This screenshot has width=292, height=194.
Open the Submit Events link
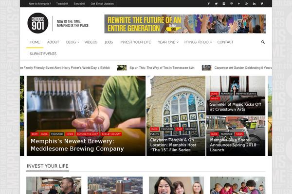43,54
